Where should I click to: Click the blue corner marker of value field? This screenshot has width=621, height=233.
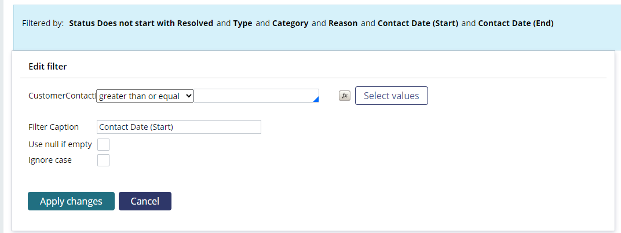point(316,100)
